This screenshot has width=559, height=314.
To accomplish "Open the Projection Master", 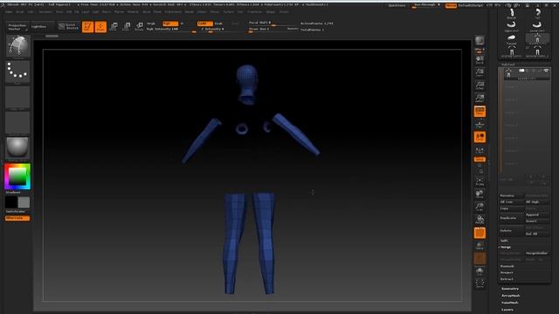I will tap(17, 27).
